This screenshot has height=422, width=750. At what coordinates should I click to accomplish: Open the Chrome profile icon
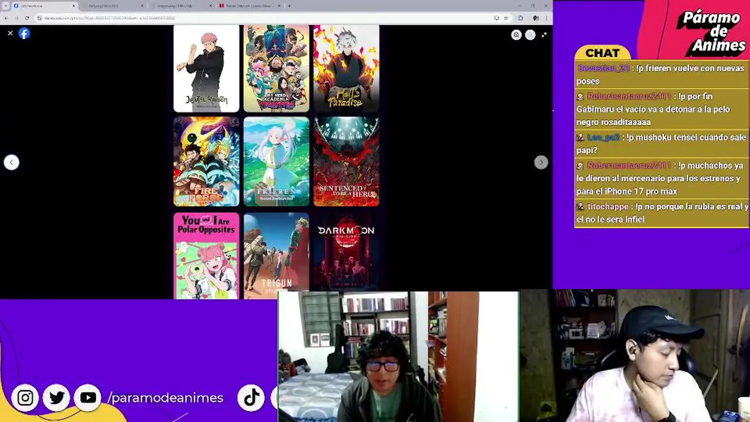(536, 18)
